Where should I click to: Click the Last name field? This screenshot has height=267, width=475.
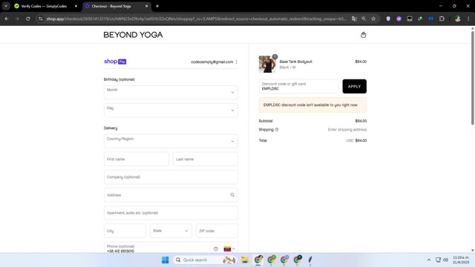(206, 159)
